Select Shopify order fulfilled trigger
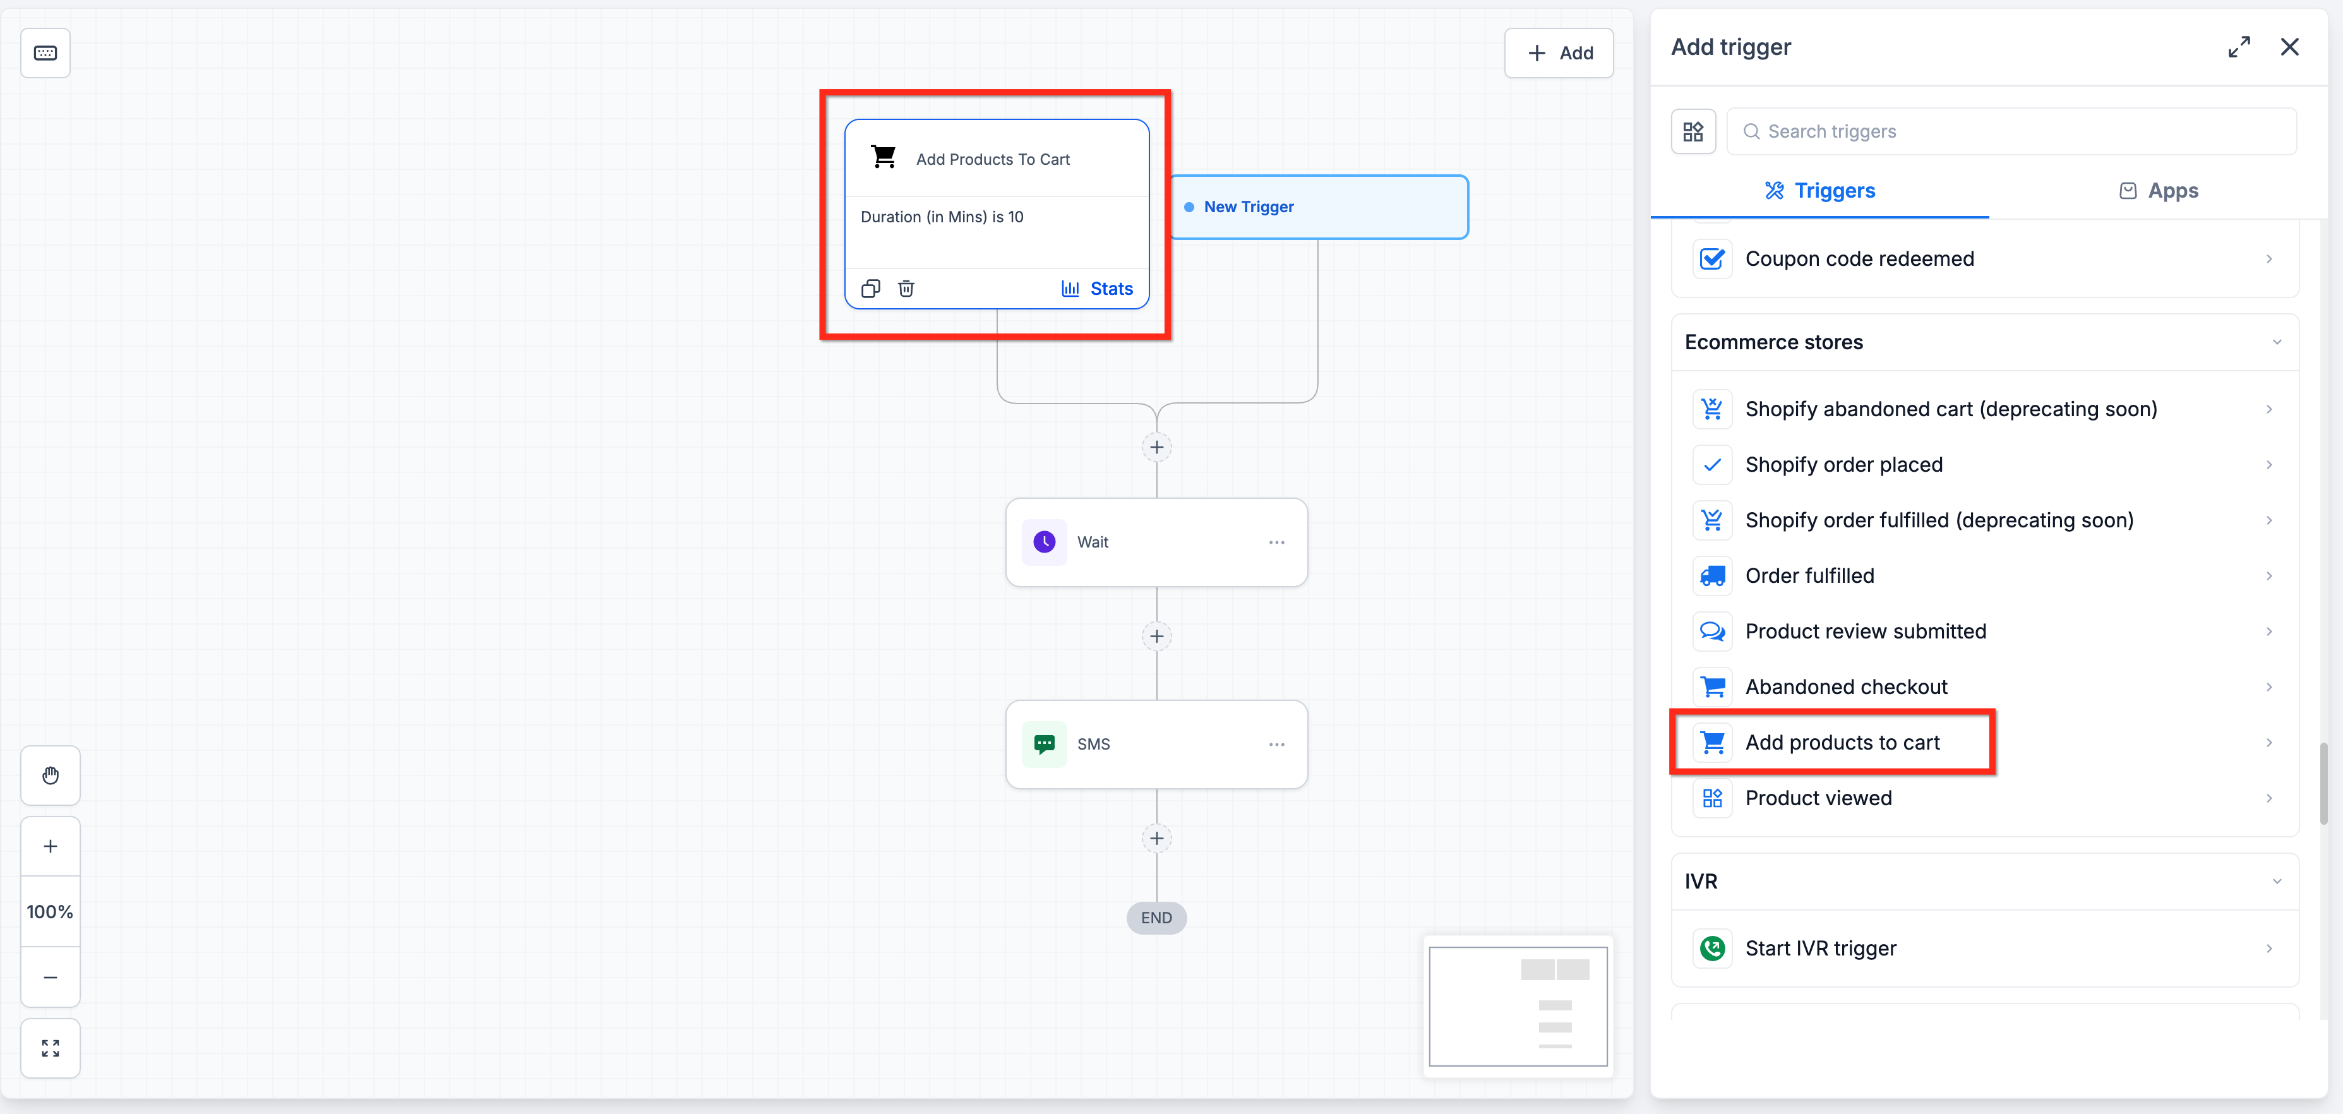2343x1114 pixels. 1985,520
